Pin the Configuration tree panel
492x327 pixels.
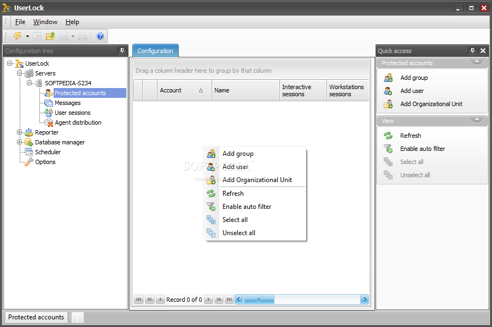tap(122, 50)
